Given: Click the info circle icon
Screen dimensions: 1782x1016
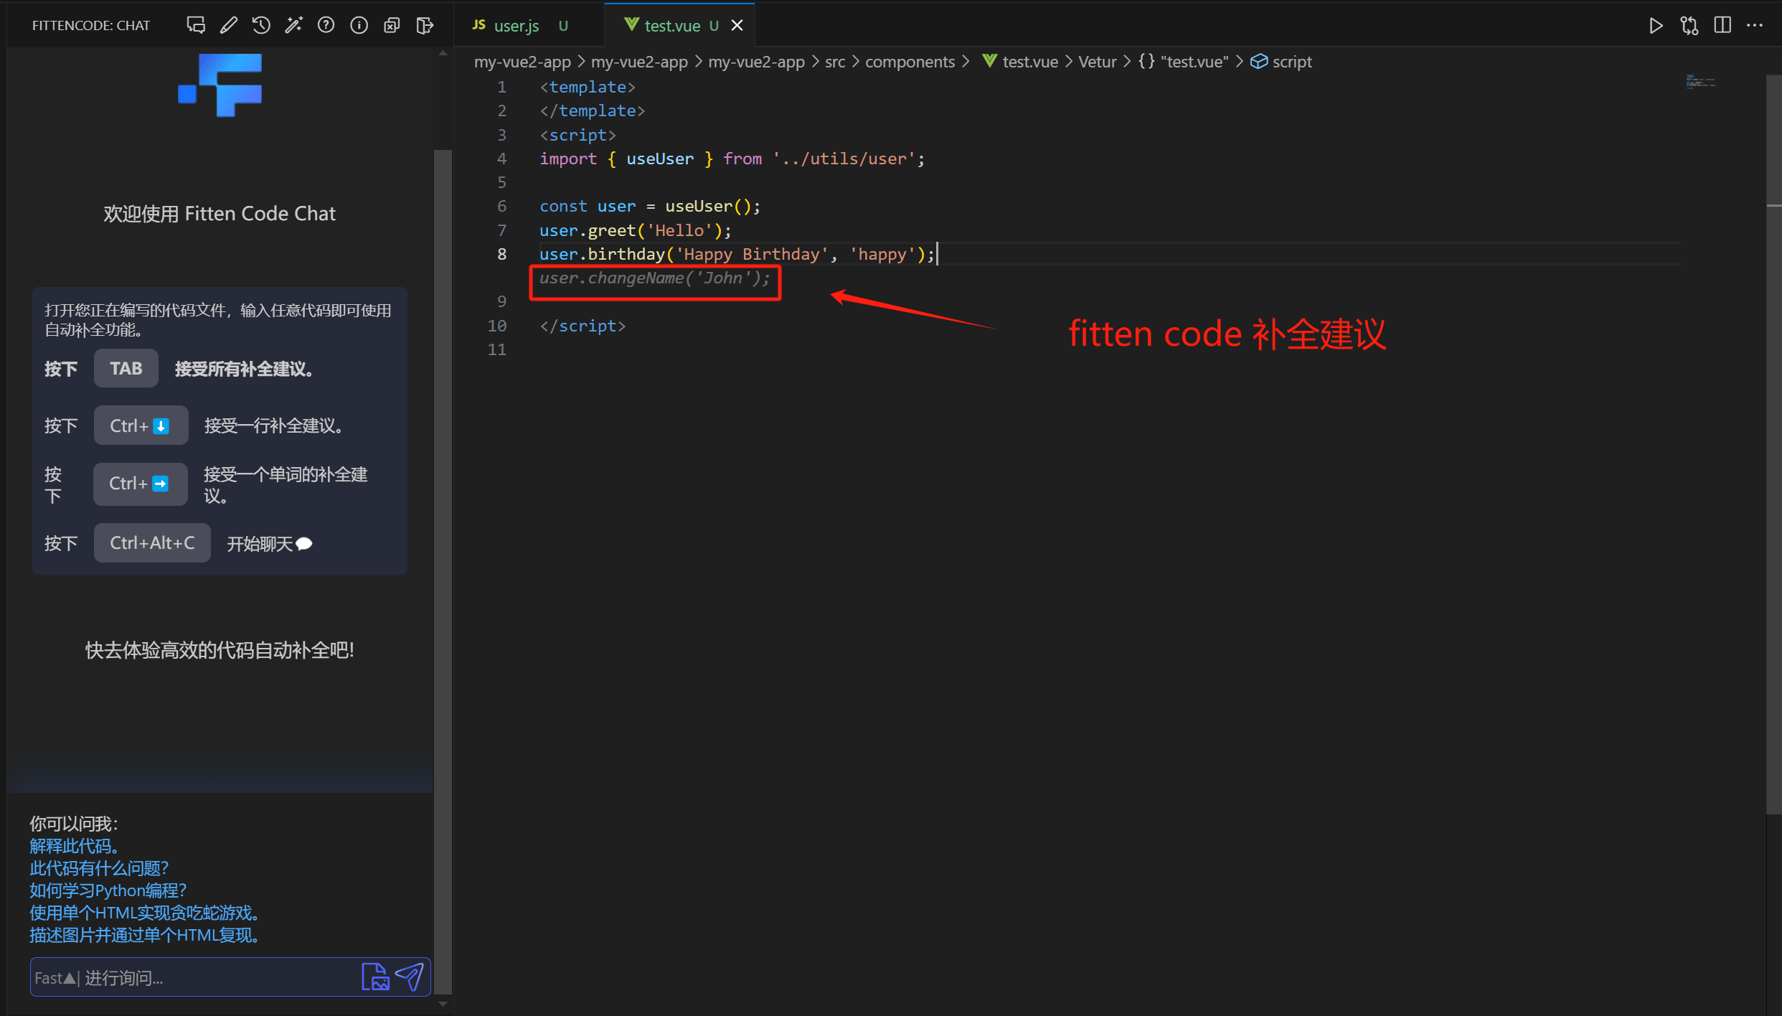Looking at the screenshot, I should point(359,25).
